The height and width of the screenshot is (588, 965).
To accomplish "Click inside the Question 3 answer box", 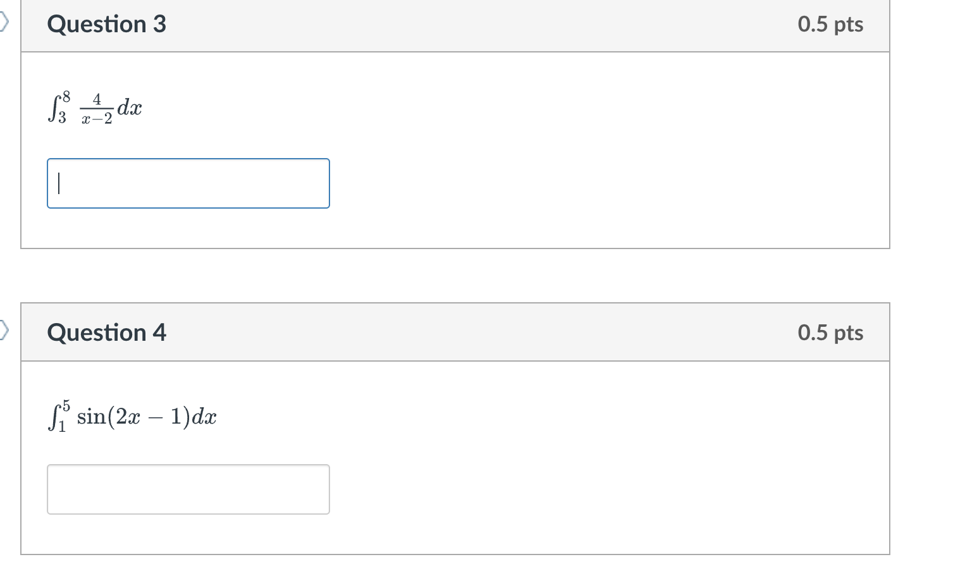I will click(x=188, y=183).
